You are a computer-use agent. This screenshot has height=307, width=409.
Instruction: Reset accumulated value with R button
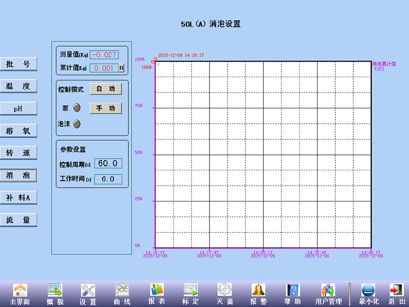121,68
